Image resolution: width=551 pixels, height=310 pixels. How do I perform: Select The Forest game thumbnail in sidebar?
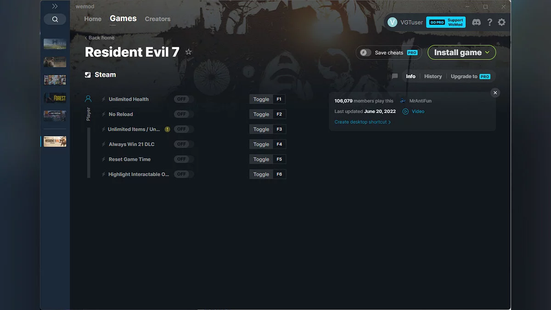pos(55,98)
